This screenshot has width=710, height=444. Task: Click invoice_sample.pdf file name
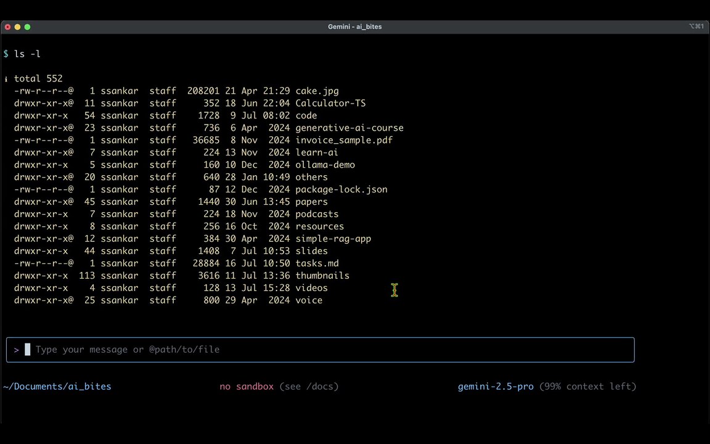coord(344,140)
